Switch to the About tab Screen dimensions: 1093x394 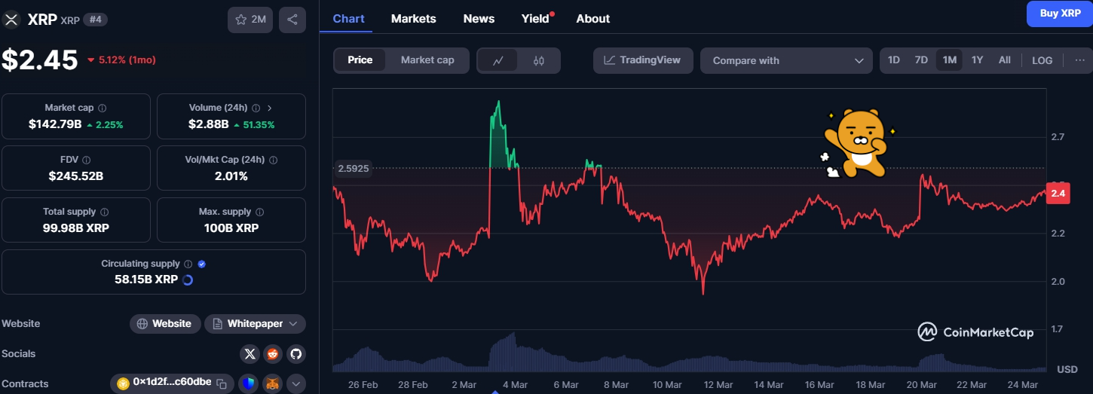[592, 18]
